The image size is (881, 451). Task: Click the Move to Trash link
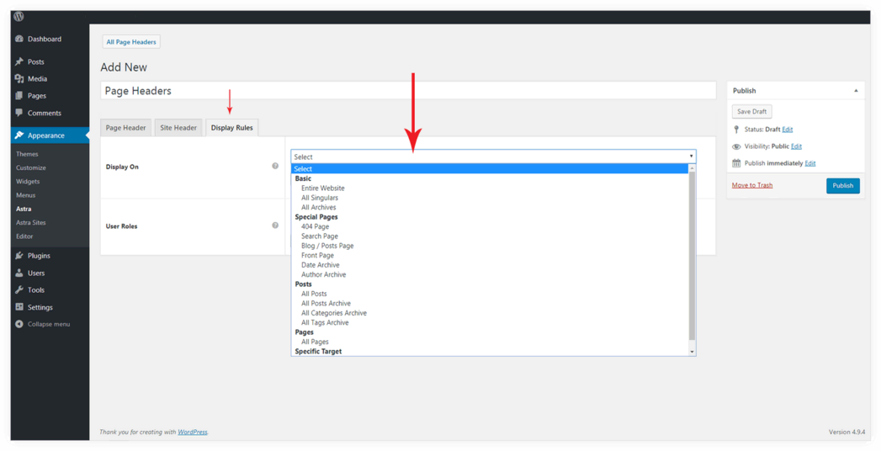coord(752,185)
